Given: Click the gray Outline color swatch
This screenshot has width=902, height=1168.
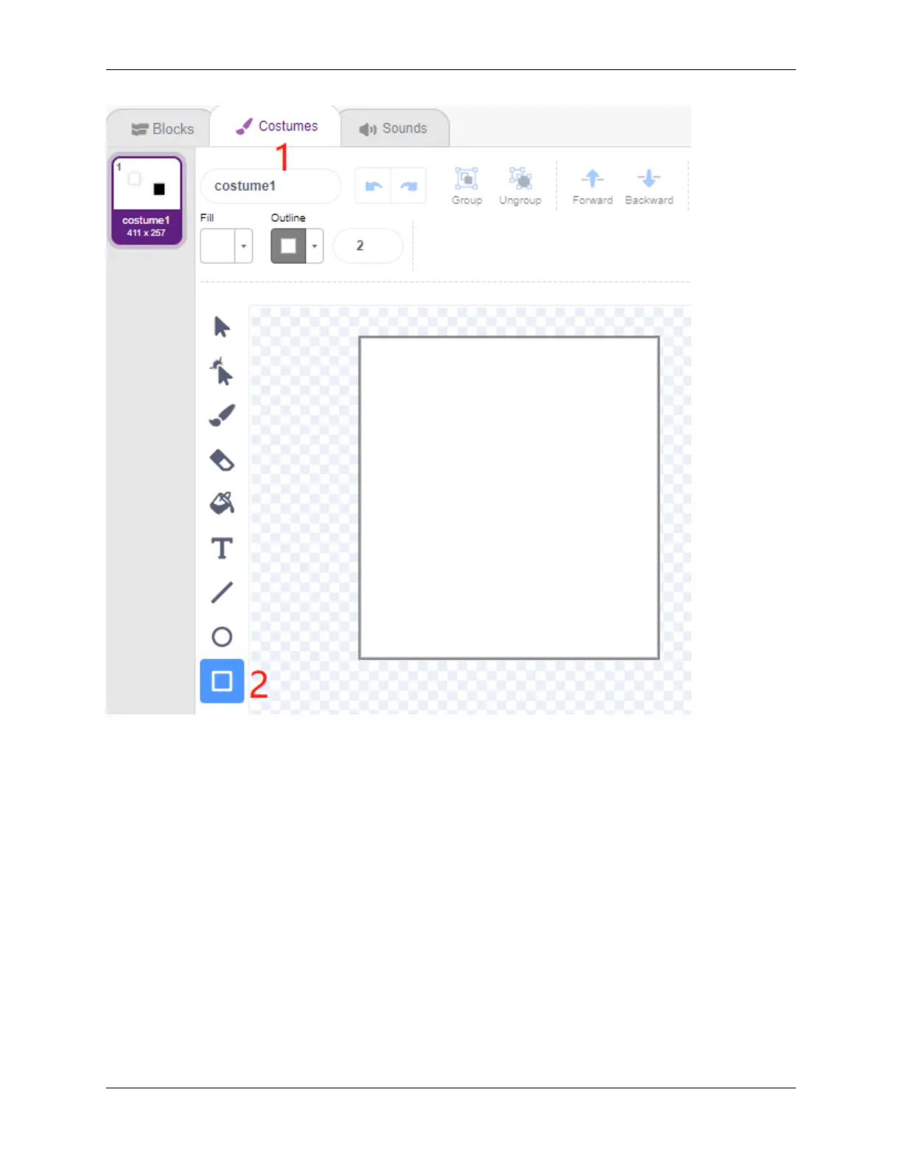Looking at the screenshot, I should 289,246.
